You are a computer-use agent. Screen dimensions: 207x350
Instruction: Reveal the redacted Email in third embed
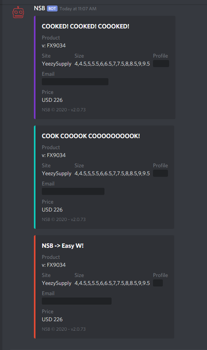point(77,301)
